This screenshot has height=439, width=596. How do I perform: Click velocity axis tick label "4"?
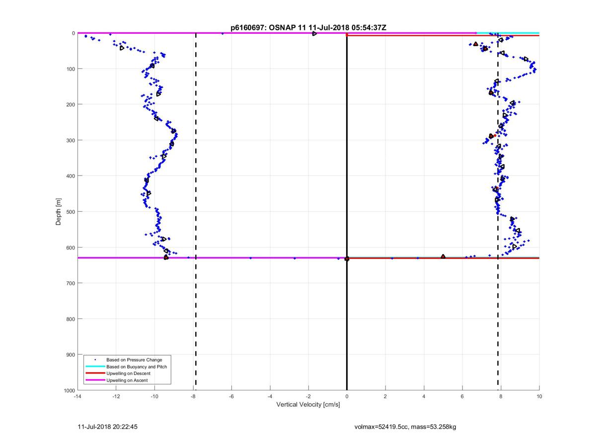click(424, 397)
